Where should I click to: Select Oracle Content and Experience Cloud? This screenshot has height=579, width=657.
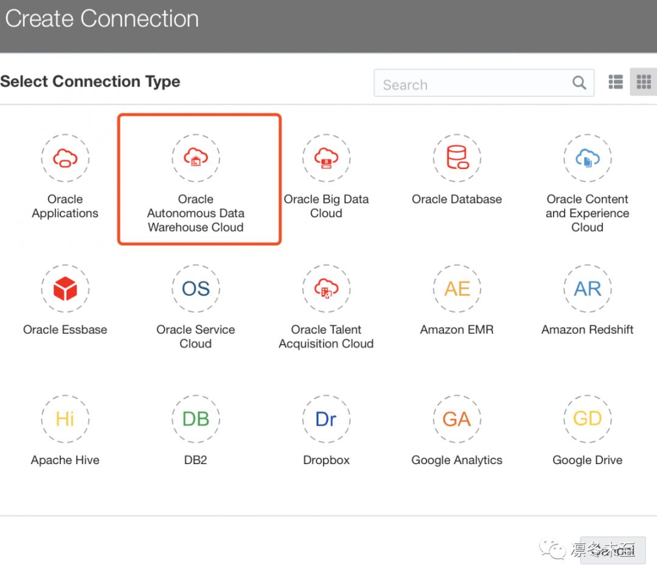point(587,159)
